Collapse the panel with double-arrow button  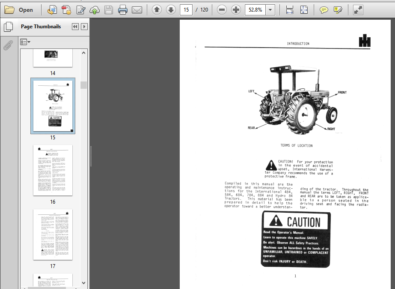[75, 27]
